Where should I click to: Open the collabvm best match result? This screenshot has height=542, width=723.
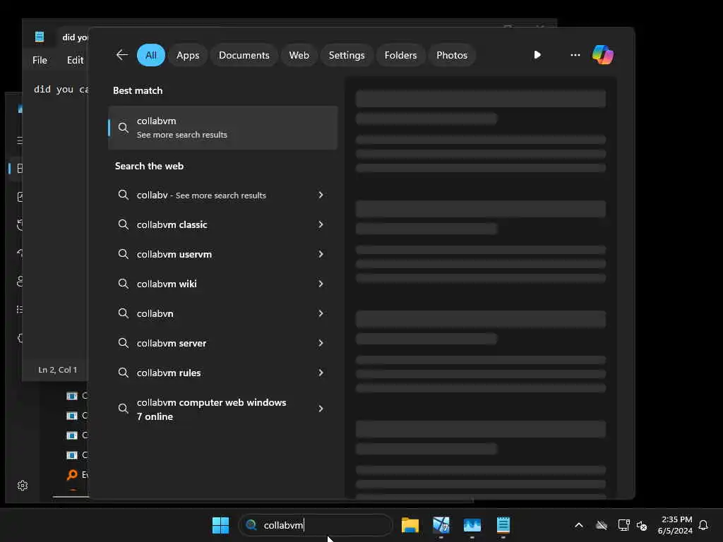click(x=222, y=128)
